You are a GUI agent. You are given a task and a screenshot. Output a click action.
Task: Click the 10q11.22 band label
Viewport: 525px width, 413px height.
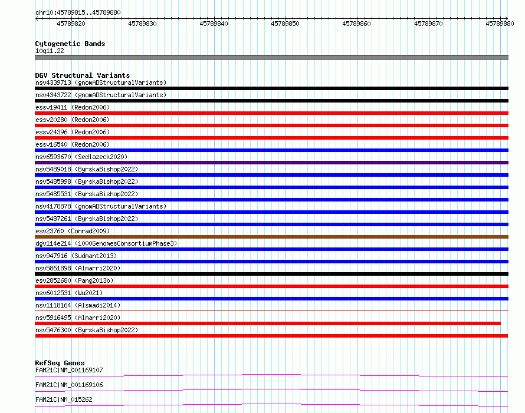tap(50, 51)
